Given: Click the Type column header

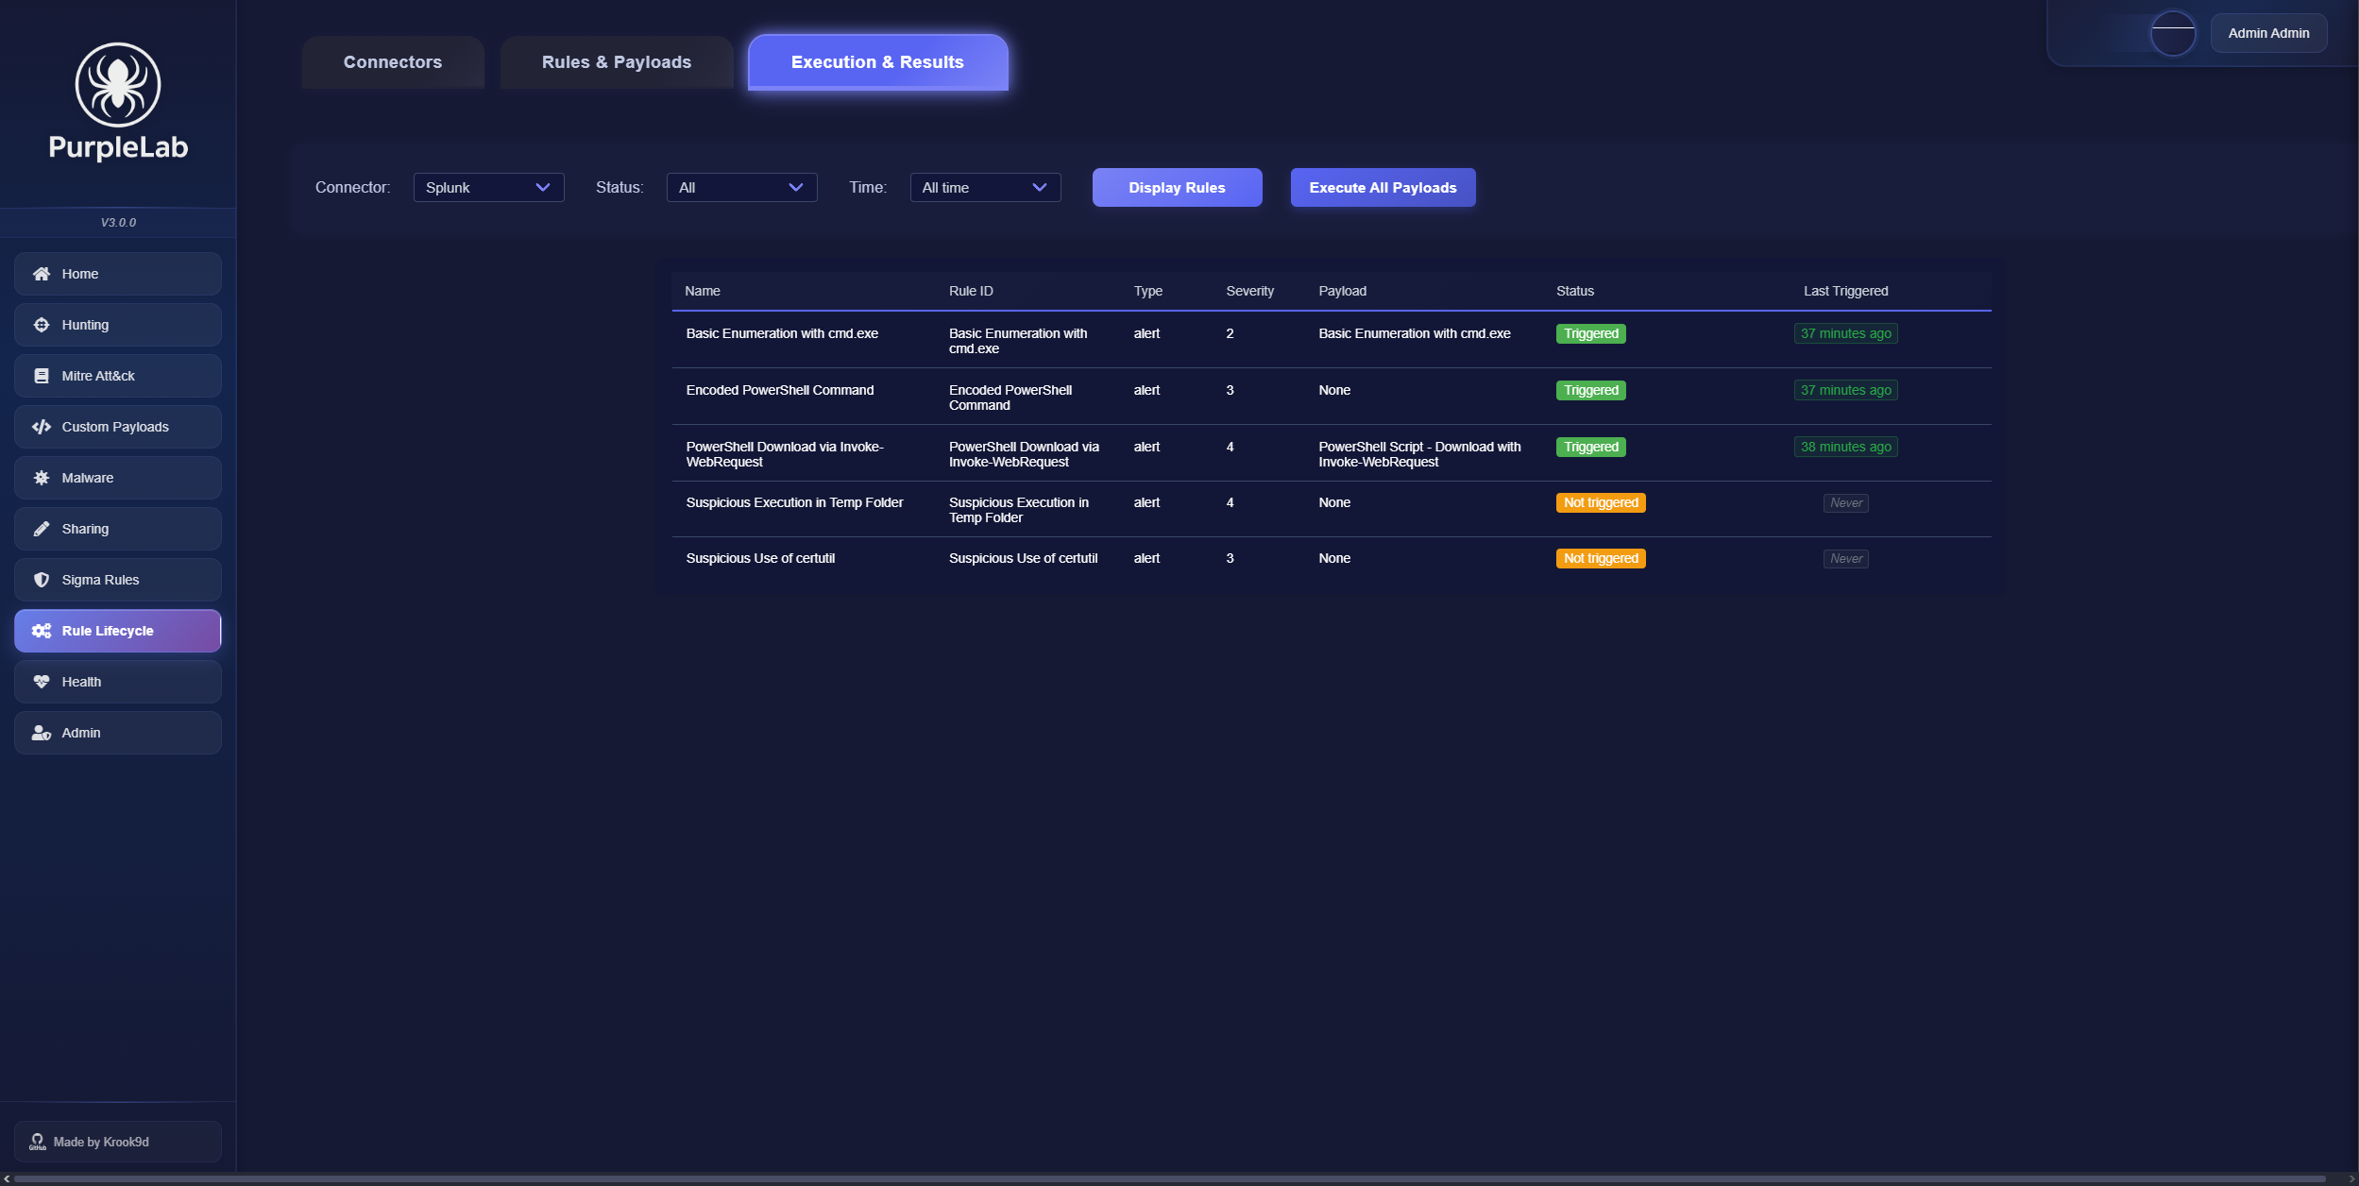Looking at the screenshot, I should 1148,291.
